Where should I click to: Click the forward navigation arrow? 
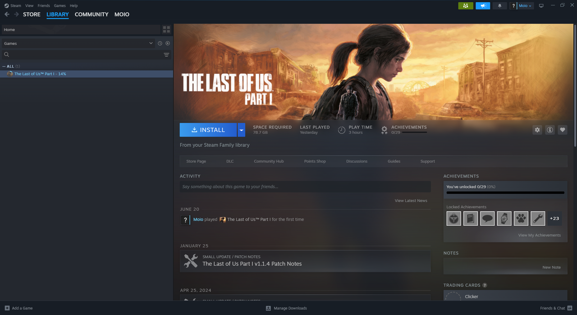pyautogui.click(x=17, y=14)
